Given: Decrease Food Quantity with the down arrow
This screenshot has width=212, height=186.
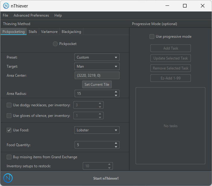Looking at the screenshot, I should (116, 147).
